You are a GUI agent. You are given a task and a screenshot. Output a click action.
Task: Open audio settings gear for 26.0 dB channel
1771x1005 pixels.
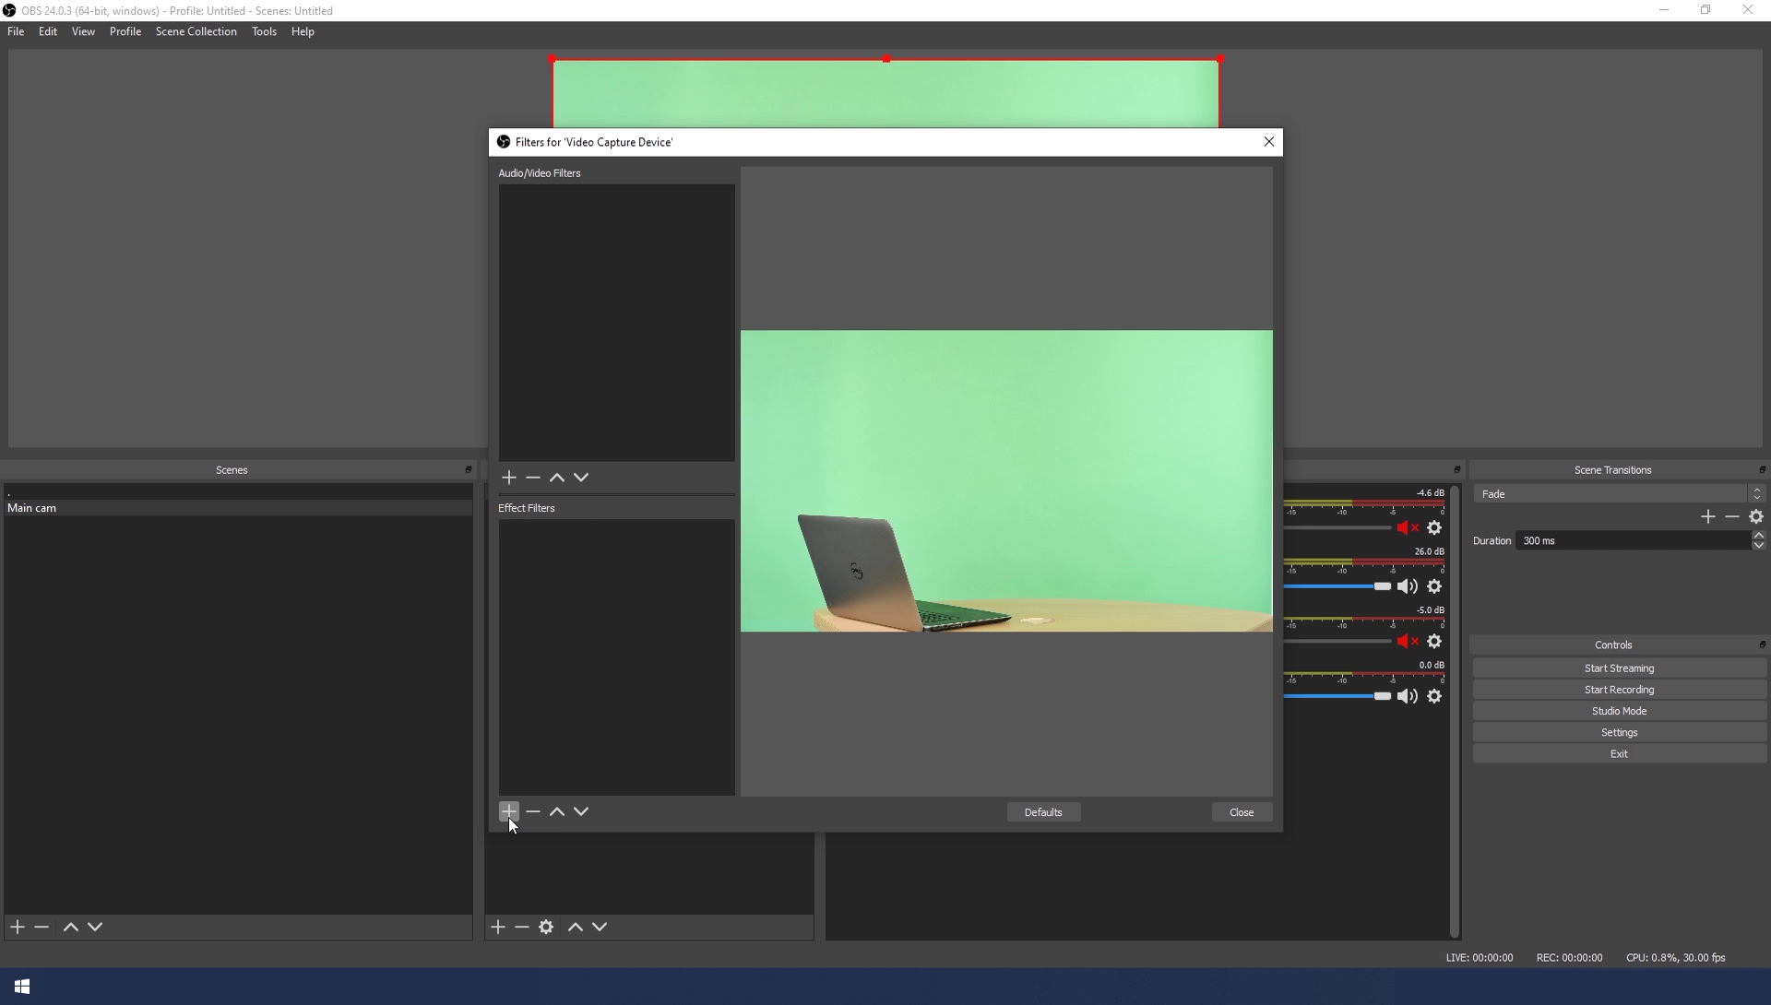coord(1434,587)
